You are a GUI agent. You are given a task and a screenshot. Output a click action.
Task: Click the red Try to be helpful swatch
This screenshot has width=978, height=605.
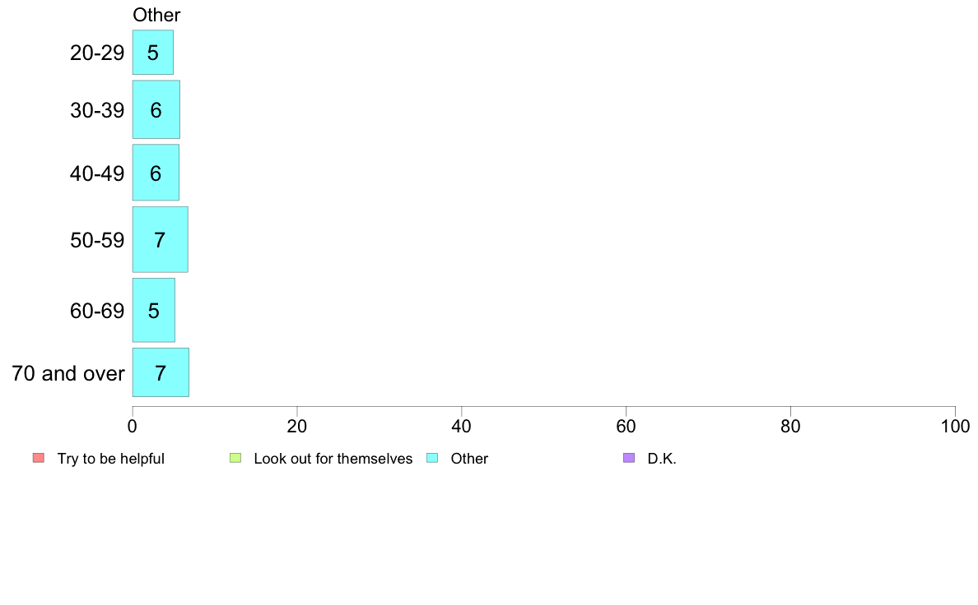tap(39, 458)
